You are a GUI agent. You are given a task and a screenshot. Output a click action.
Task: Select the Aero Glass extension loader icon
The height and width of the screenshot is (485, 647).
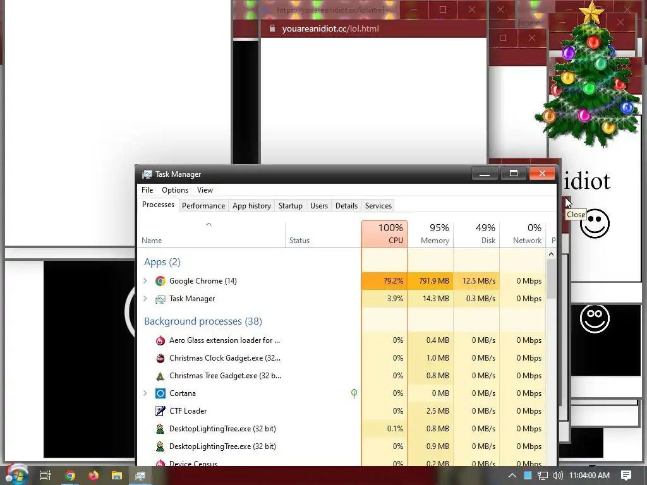tap(160, 340)
